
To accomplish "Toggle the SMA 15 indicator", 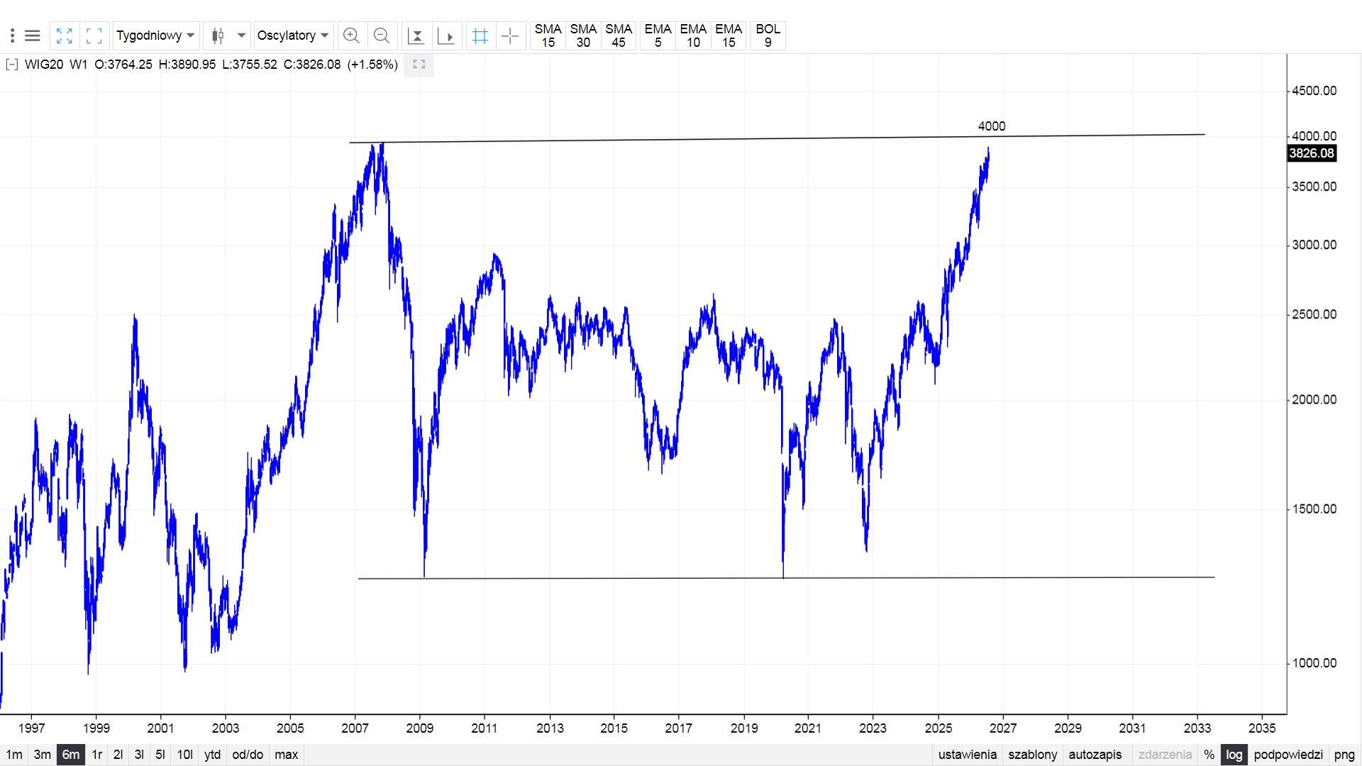I will 548,35.
